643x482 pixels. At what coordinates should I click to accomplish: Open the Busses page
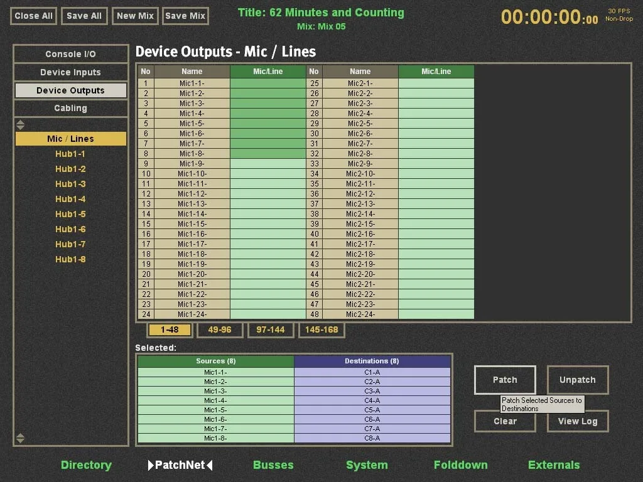tap(273, 465)
